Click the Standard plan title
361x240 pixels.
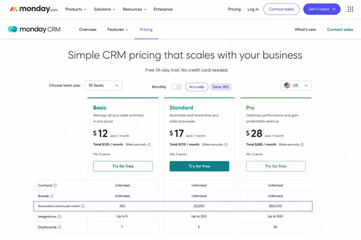(181, 108)
